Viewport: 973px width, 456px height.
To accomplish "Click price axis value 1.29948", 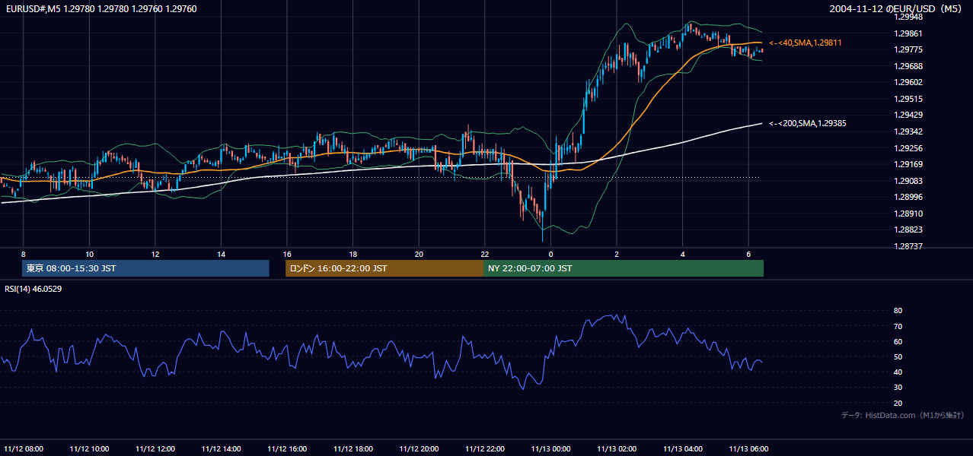I will pyautogui.click(x=908, y=17).
